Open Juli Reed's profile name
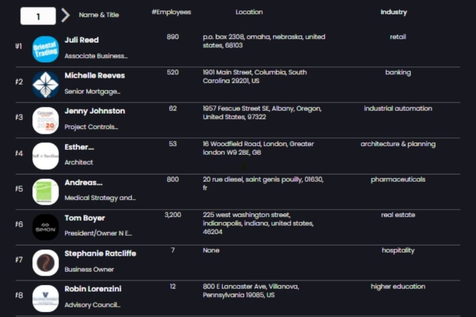The width and height of the screenshot is (476, 317). coord(81,40)
